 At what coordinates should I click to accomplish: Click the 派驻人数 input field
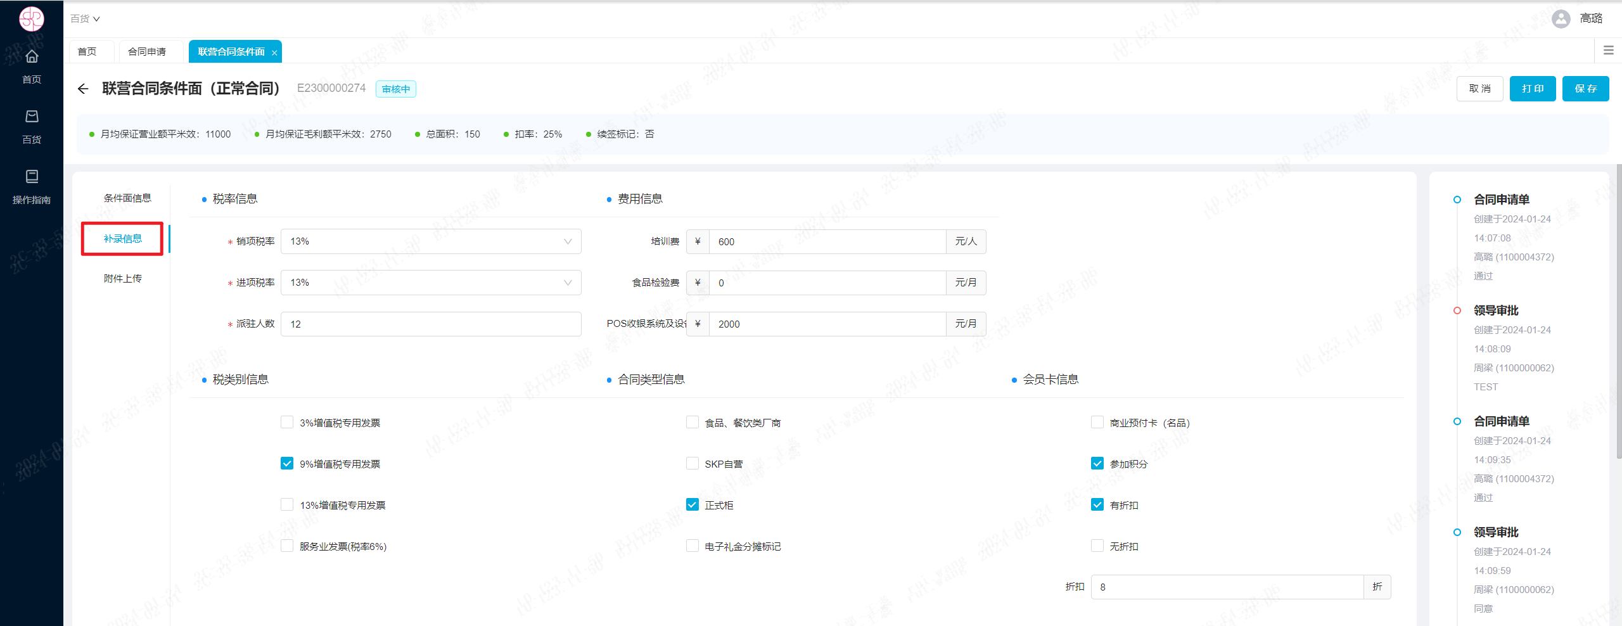click(431, 324)
